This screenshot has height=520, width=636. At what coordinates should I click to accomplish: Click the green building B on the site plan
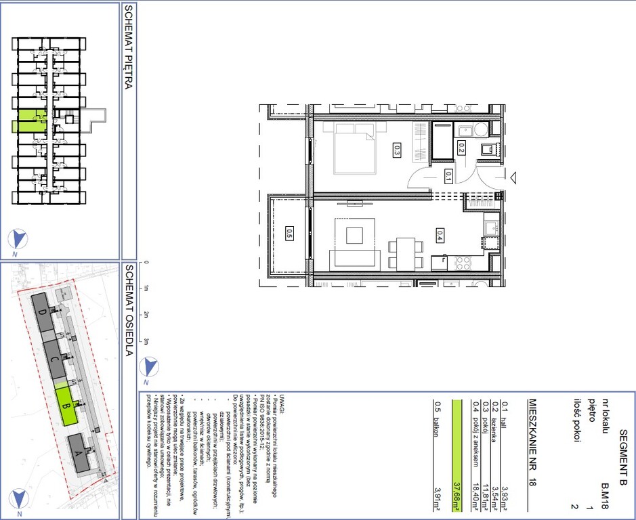[x=67, y=406]
